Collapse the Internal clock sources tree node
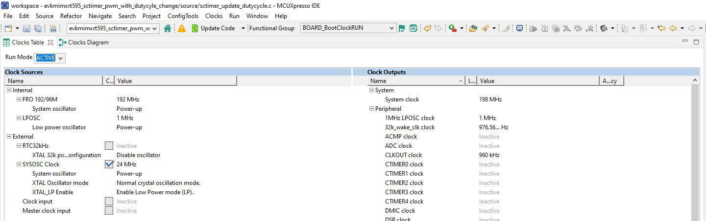 [x=9, y=90]
